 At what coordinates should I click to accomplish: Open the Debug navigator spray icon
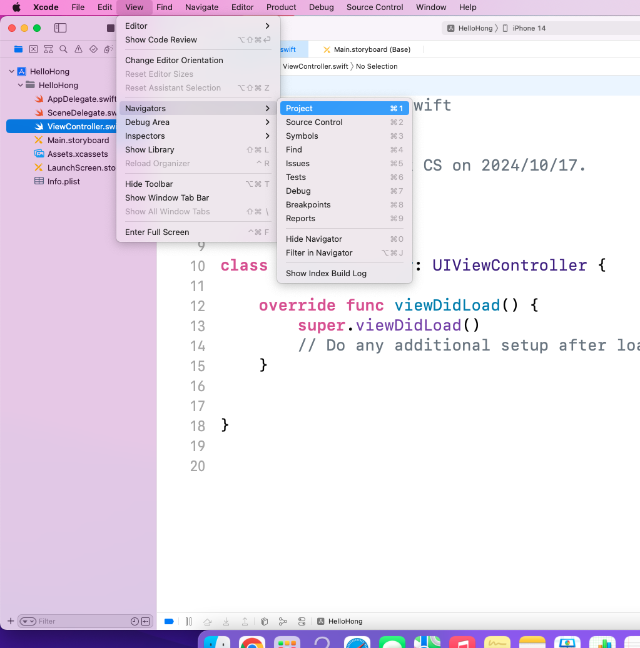coord(108,49)
